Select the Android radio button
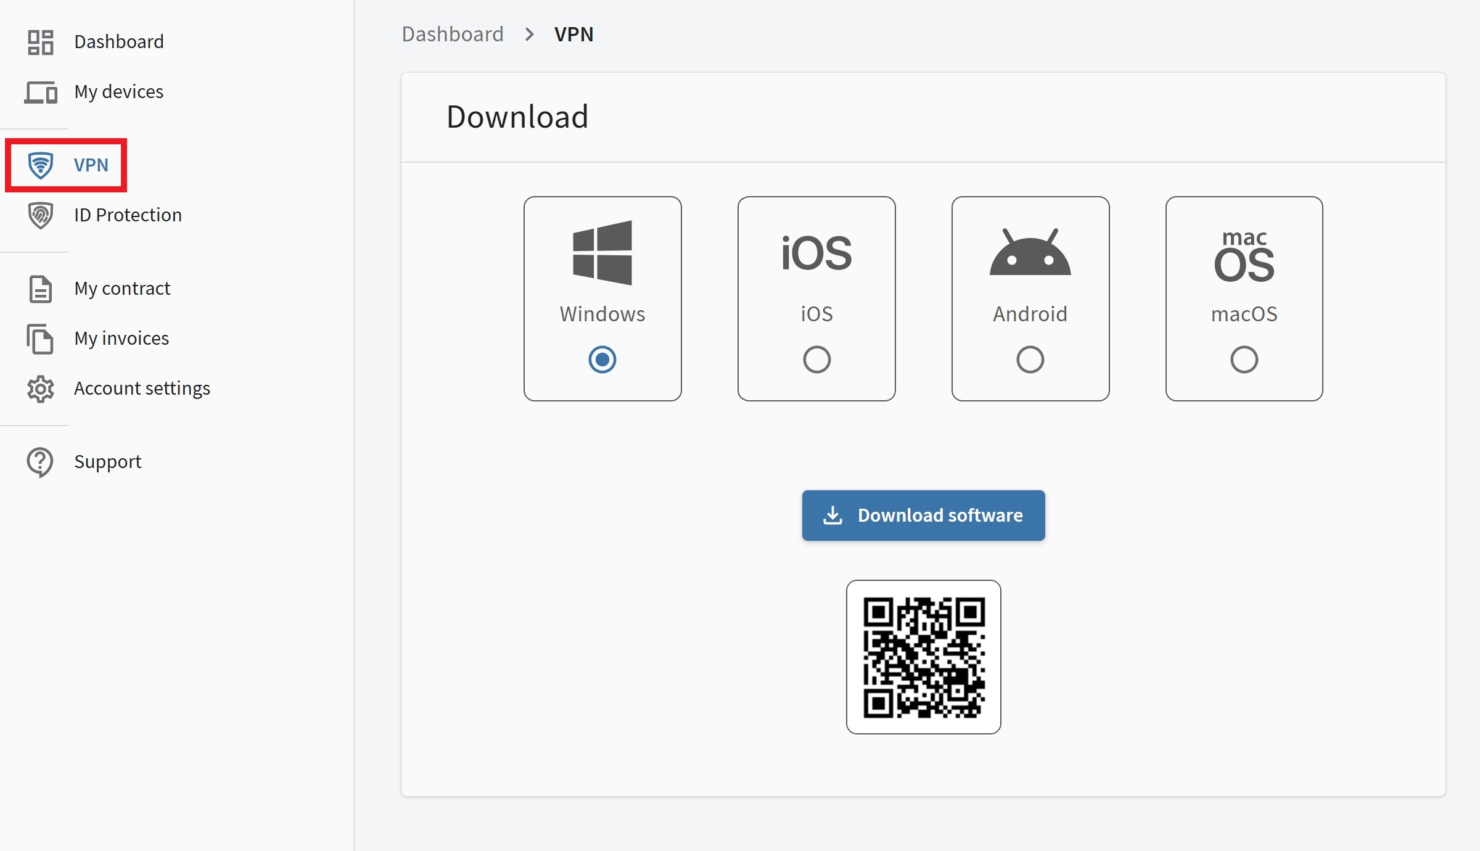 tap(1030, 360)
